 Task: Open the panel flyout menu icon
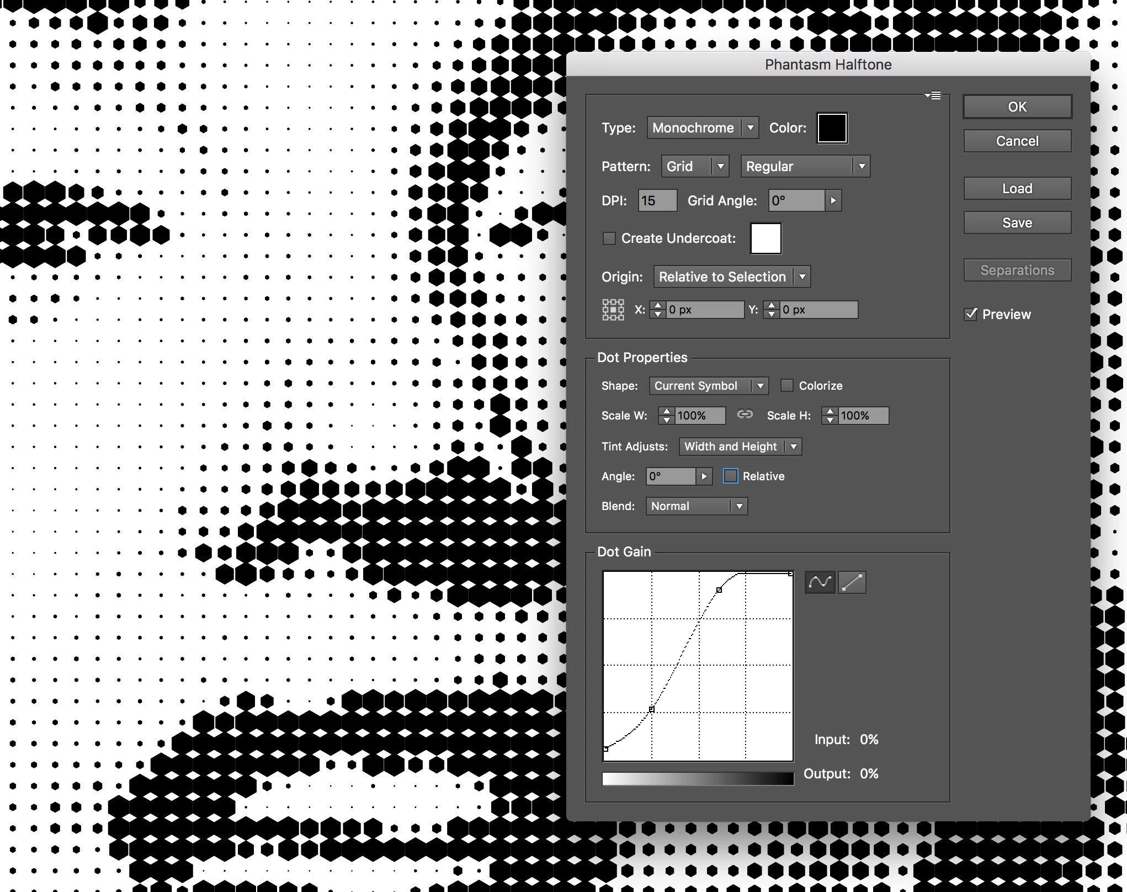coord(933,95)
